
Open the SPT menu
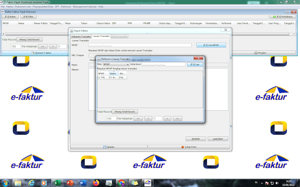[57, 7]
